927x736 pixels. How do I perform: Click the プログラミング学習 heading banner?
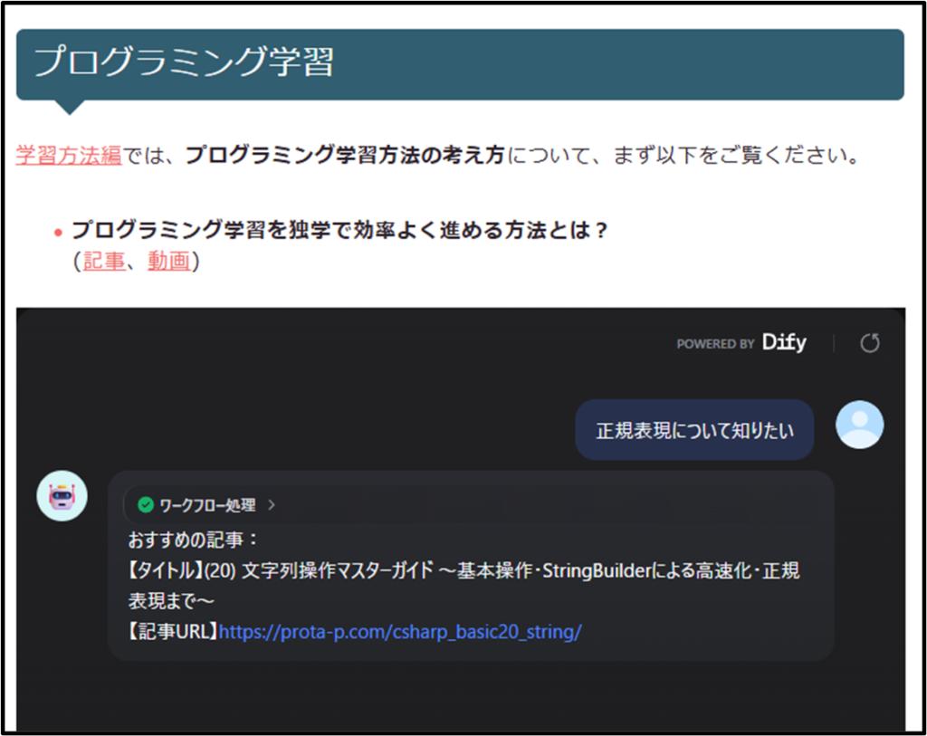point(460,63)
